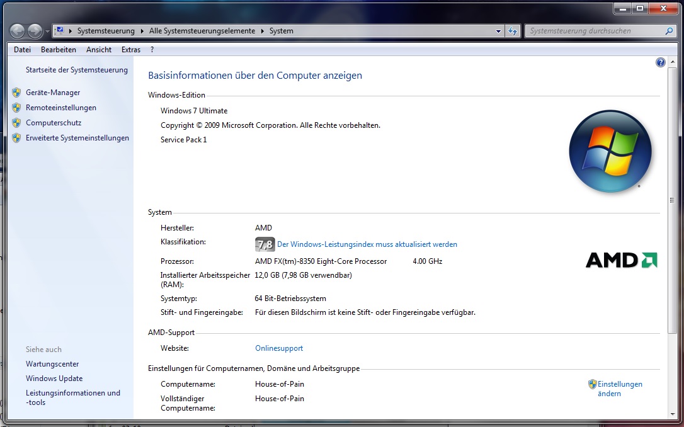Click the shield icon beside Computerschutz
Image resolution: width=684 pixels, height=427 pixels.
[16, 123]
